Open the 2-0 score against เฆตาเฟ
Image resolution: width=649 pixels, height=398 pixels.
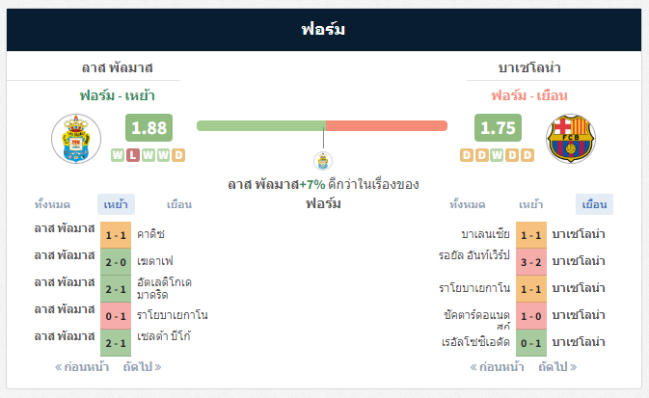pos(116,262)
